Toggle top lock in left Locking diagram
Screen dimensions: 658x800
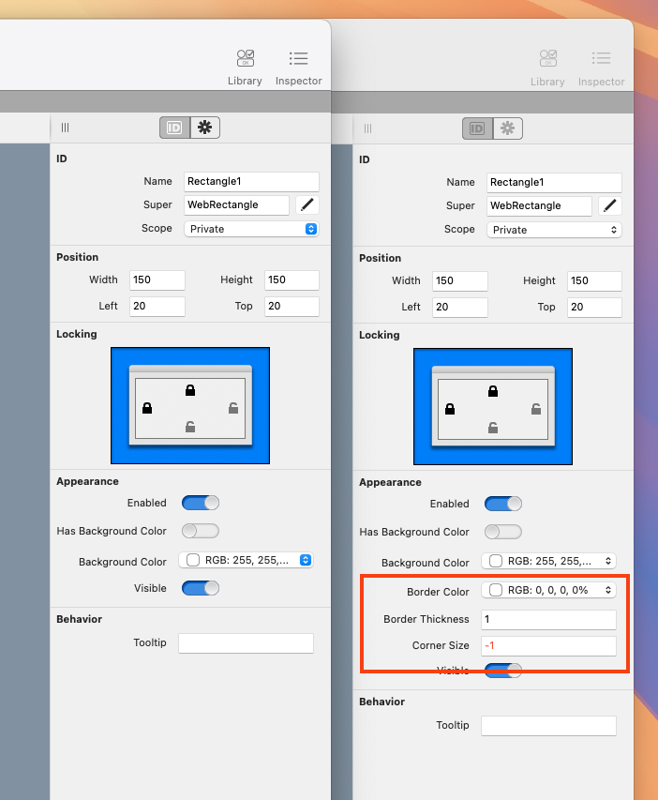click(x=190, y=390)
